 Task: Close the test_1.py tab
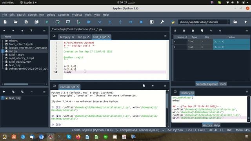(x=109, y=37)
